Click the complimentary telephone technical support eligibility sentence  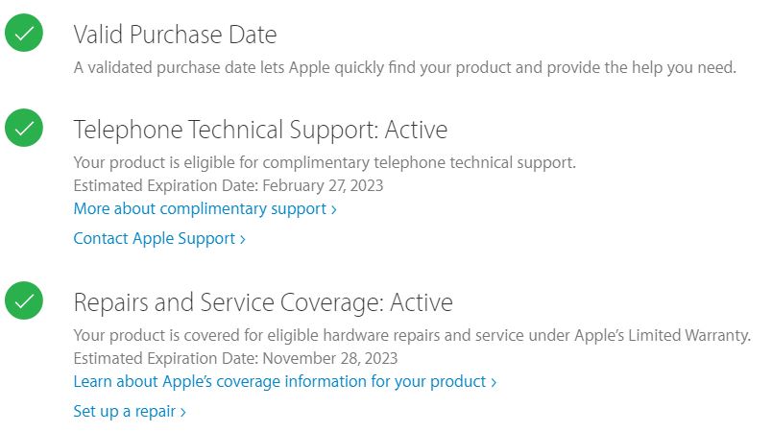pyautogui.click(x=325, y=162)
